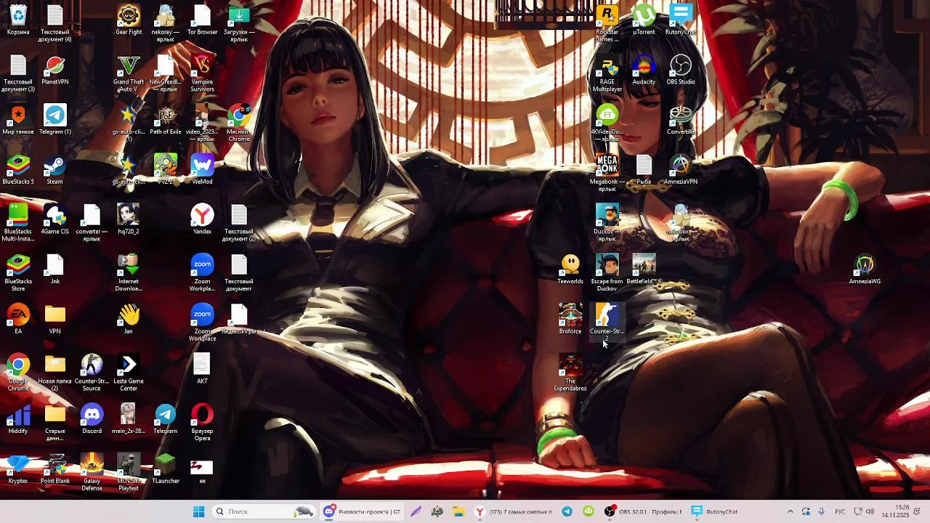
Task: Open volume control in system tray
Action: [870, 511]
